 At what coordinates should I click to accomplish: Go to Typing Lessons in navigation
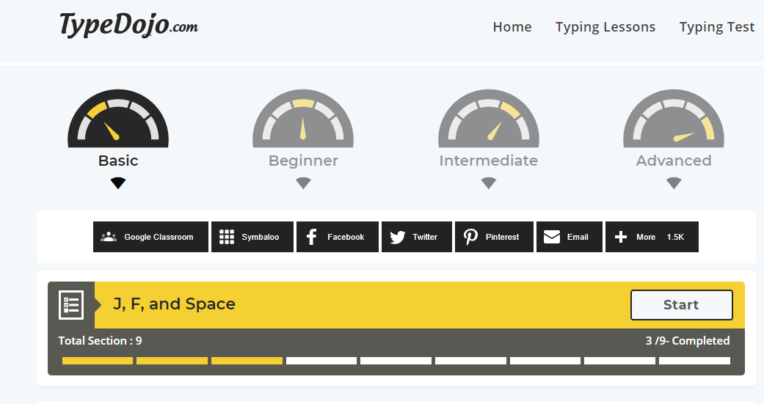[x=605, y=27]
